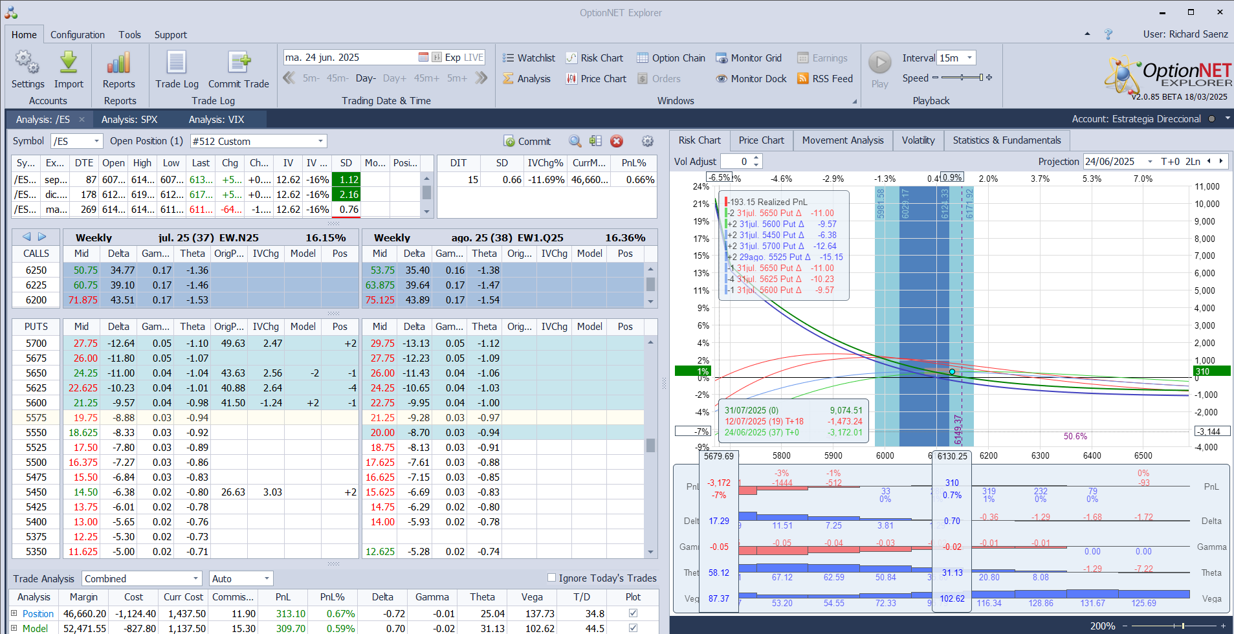Switch to the Configuration ribbon tab
Screen dimensions: 1234x634
pos(78,35)
